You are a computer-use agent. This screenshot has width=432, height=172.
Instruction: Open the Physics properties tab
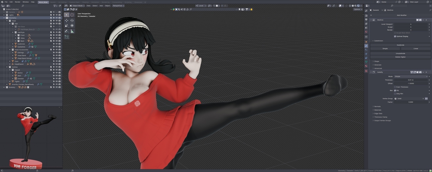pyautogui.click(x=366, y=54)
